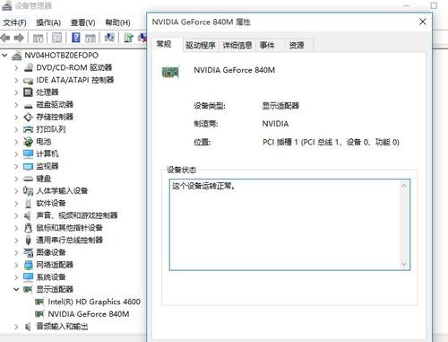The height and width of the screenshot is (342, 448).
Task: Click the device status scrollbar up arrow
Action: [x=404, y=186]
